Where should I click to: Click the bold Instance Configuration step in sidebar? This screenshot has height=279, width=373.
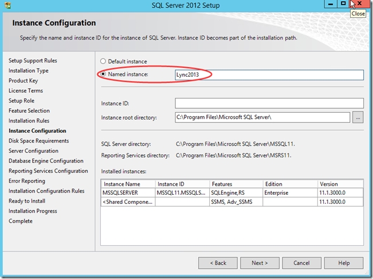click(x=37, y=131)
